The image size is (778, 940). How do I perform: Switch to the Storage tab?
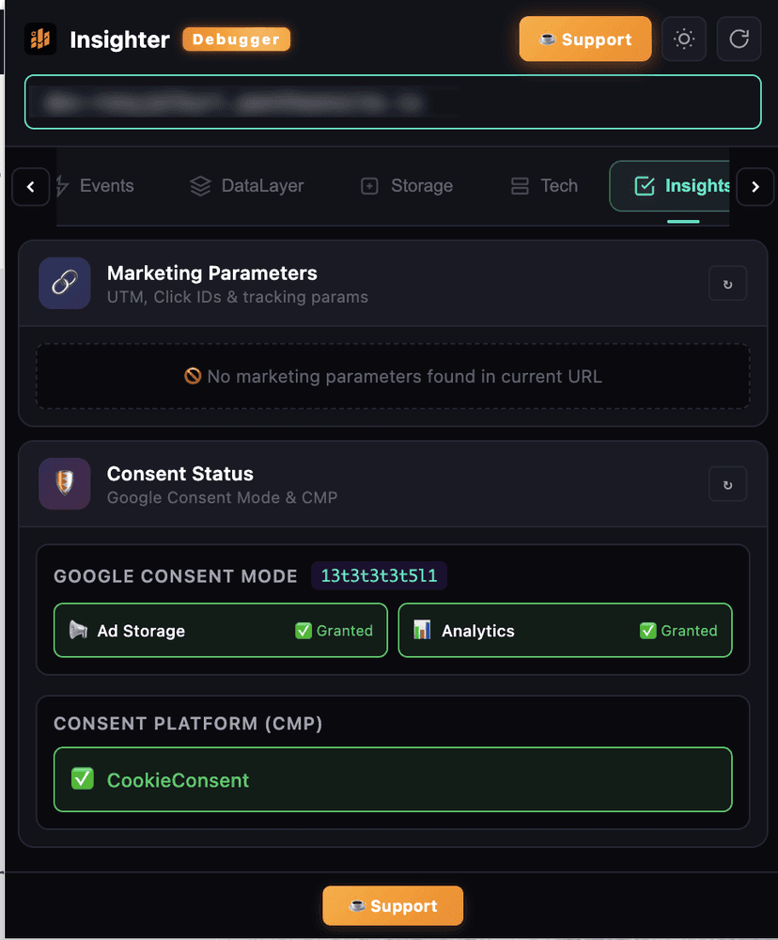406,186
